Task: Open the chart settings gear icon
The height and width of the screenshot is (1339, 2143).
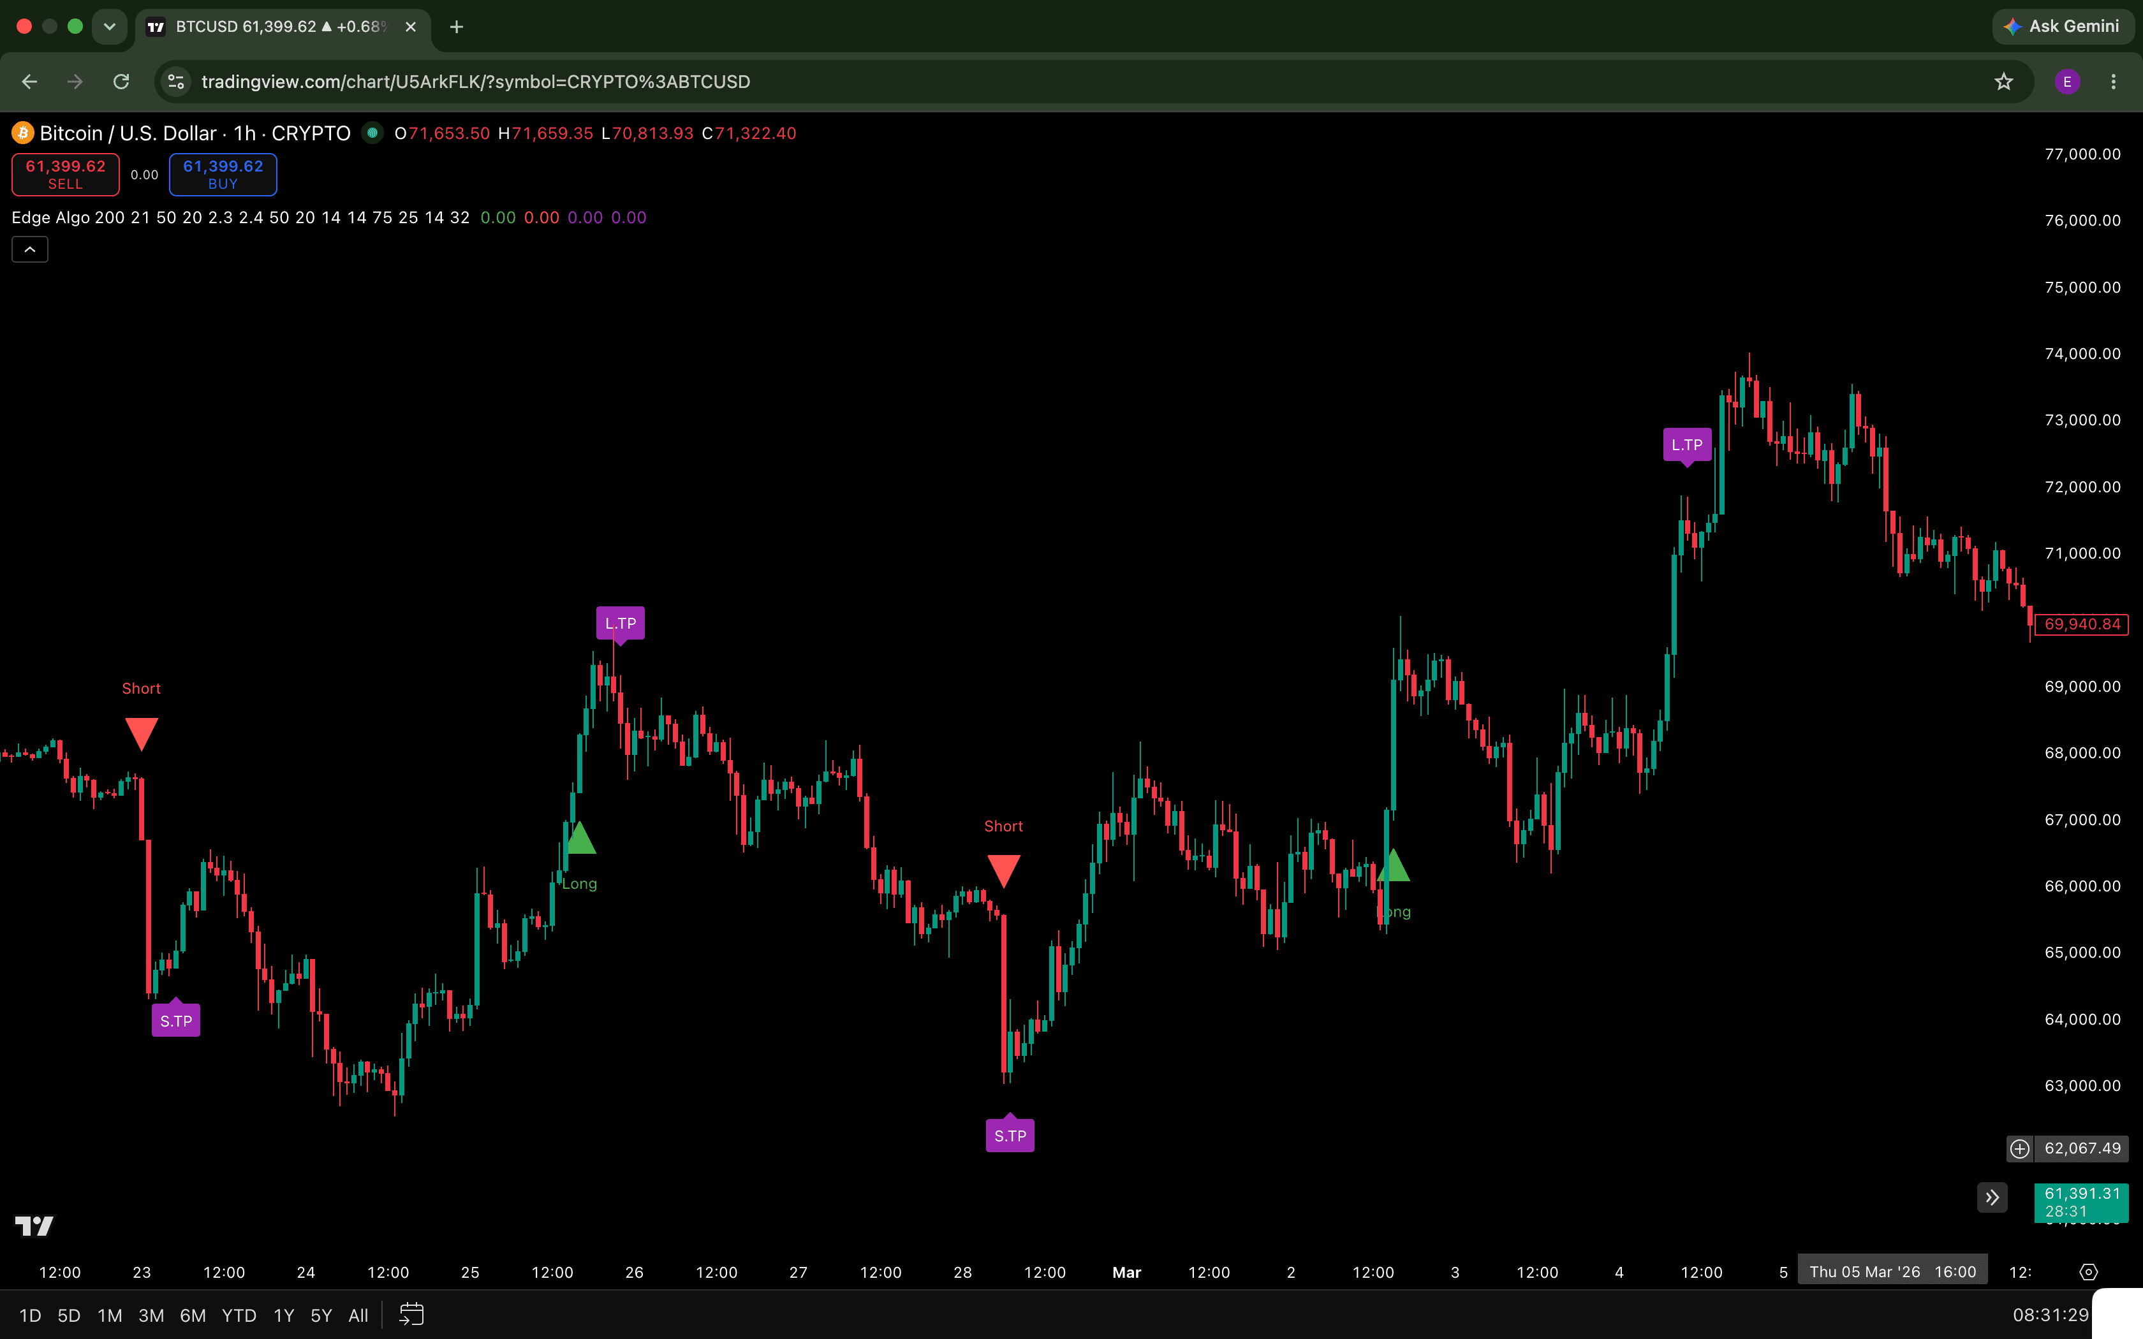Action: [x=2088, y=1271]
